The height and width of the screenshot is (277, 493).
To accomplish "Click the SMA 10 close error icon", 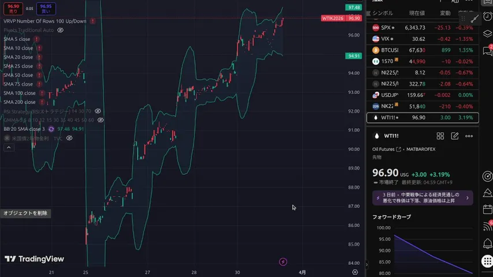I will coord(39,48).
